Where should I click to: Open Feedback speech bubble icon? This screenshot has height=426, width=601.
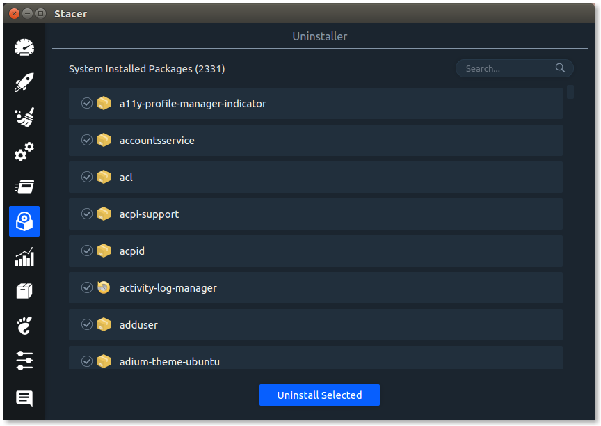pyautogui.click(x=24, y=398)
